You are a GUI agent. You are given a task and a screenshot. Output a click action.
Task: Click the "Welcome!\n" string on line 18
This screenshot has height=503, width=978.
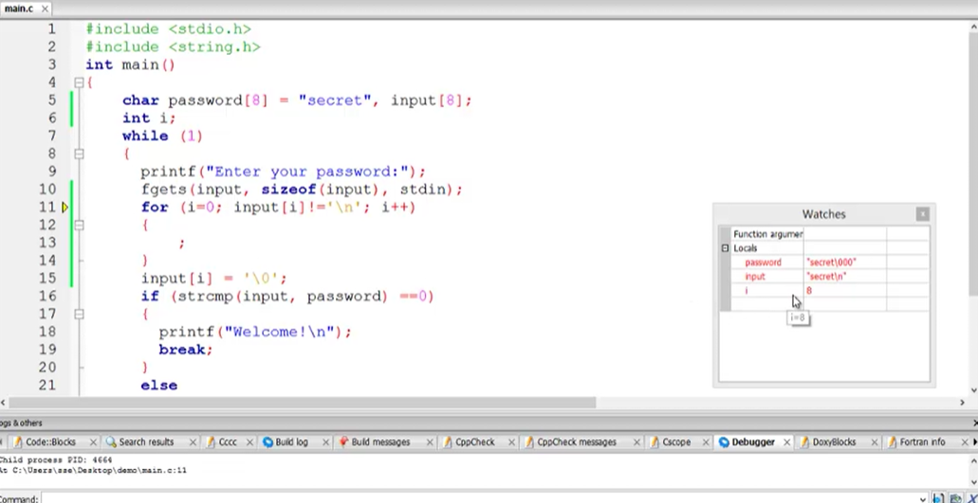(x=280, y=332)
